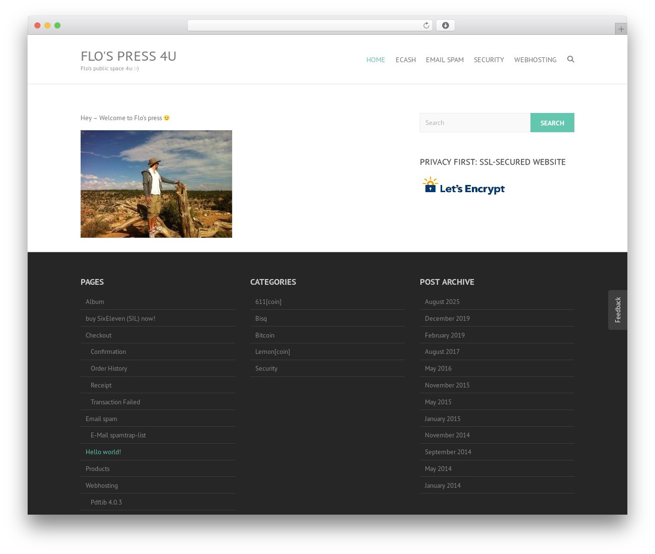This screenshot has height=554, width=655.
Task: Open the Pdflib 4.0.3 link
Action: (x=106, y=502)
